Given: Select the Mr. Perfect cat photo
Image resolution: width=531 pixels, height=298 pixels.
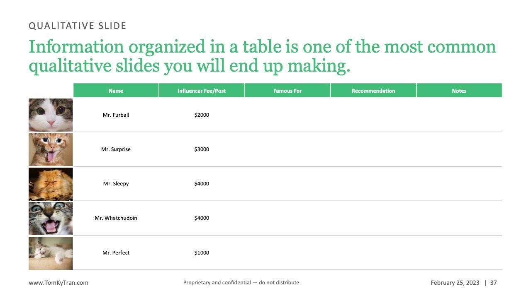Looking at the screenshot, I should point(51,253).
